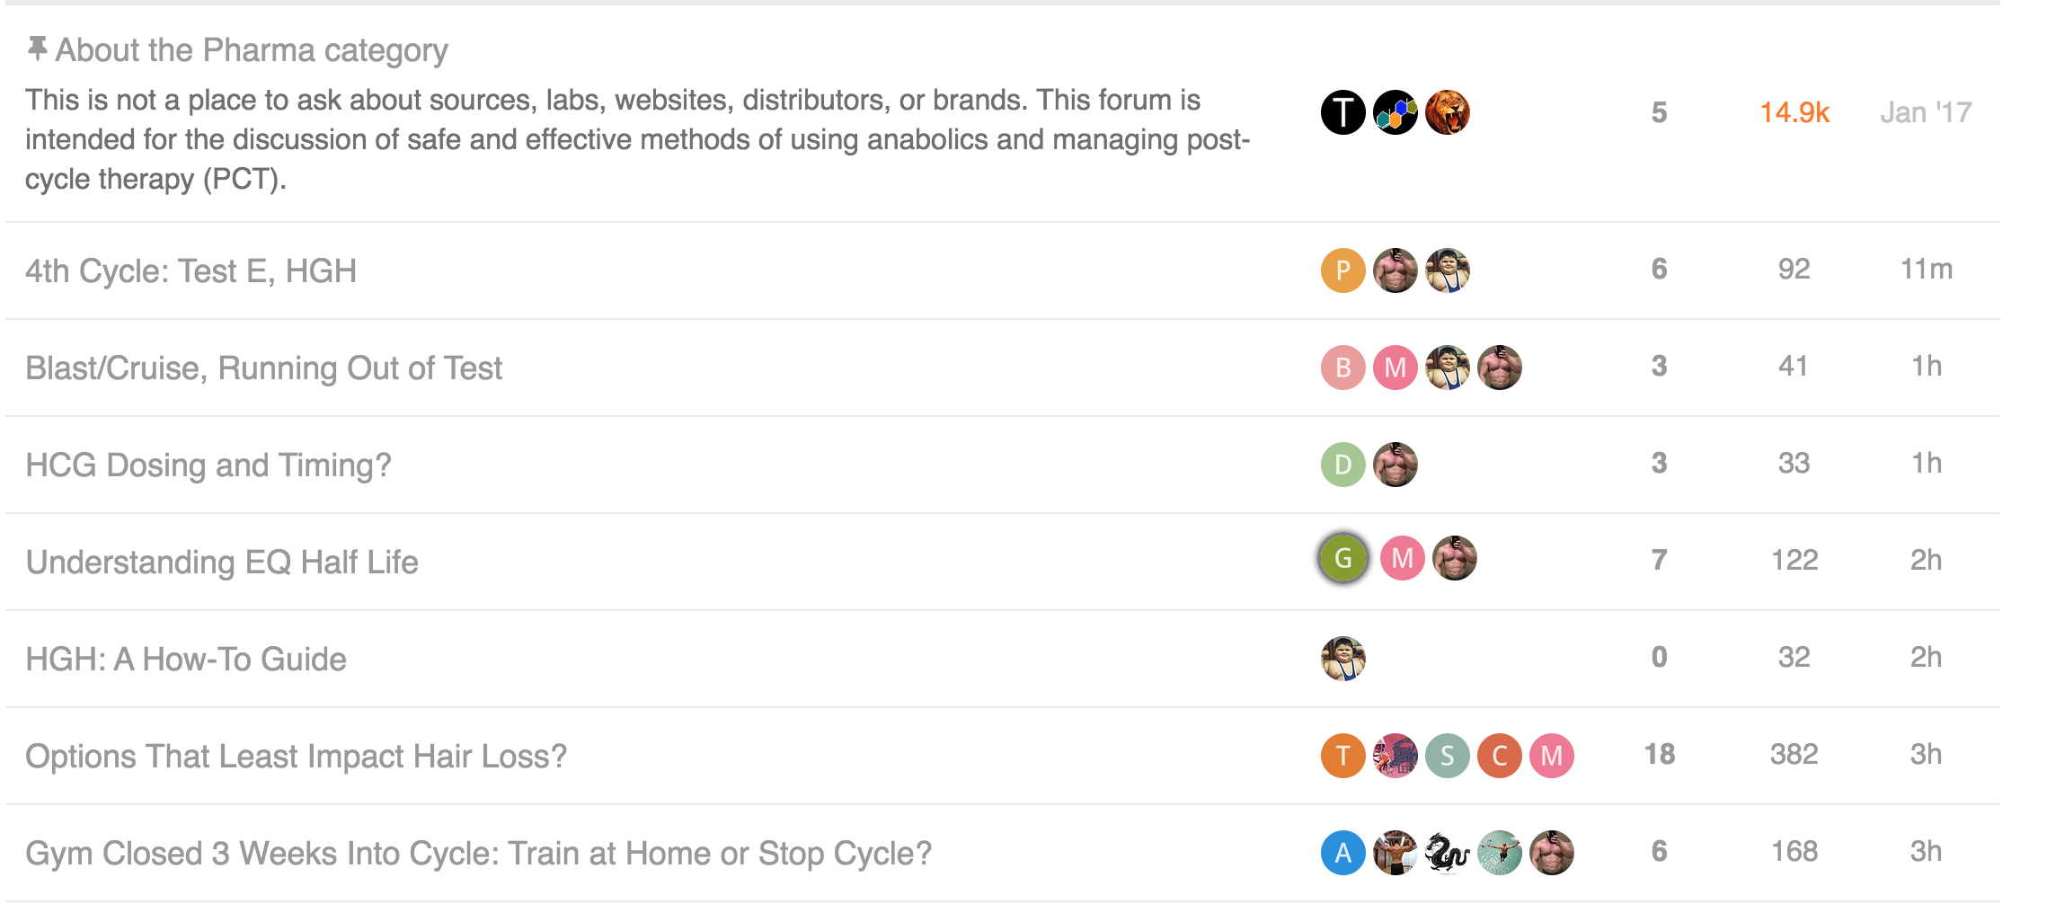Open Understanding EQ Half Life topic
This screenshot has height=904, width=2047.
point(221,562)
